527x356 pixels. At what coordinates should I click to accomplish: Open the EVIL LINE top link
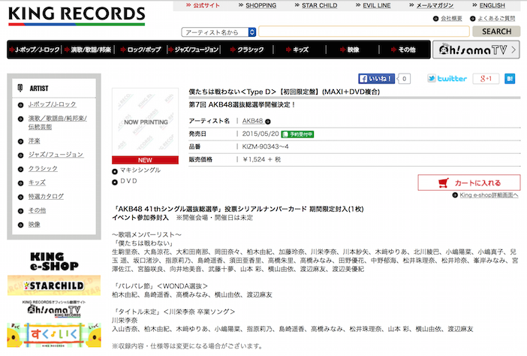point(376,5)
